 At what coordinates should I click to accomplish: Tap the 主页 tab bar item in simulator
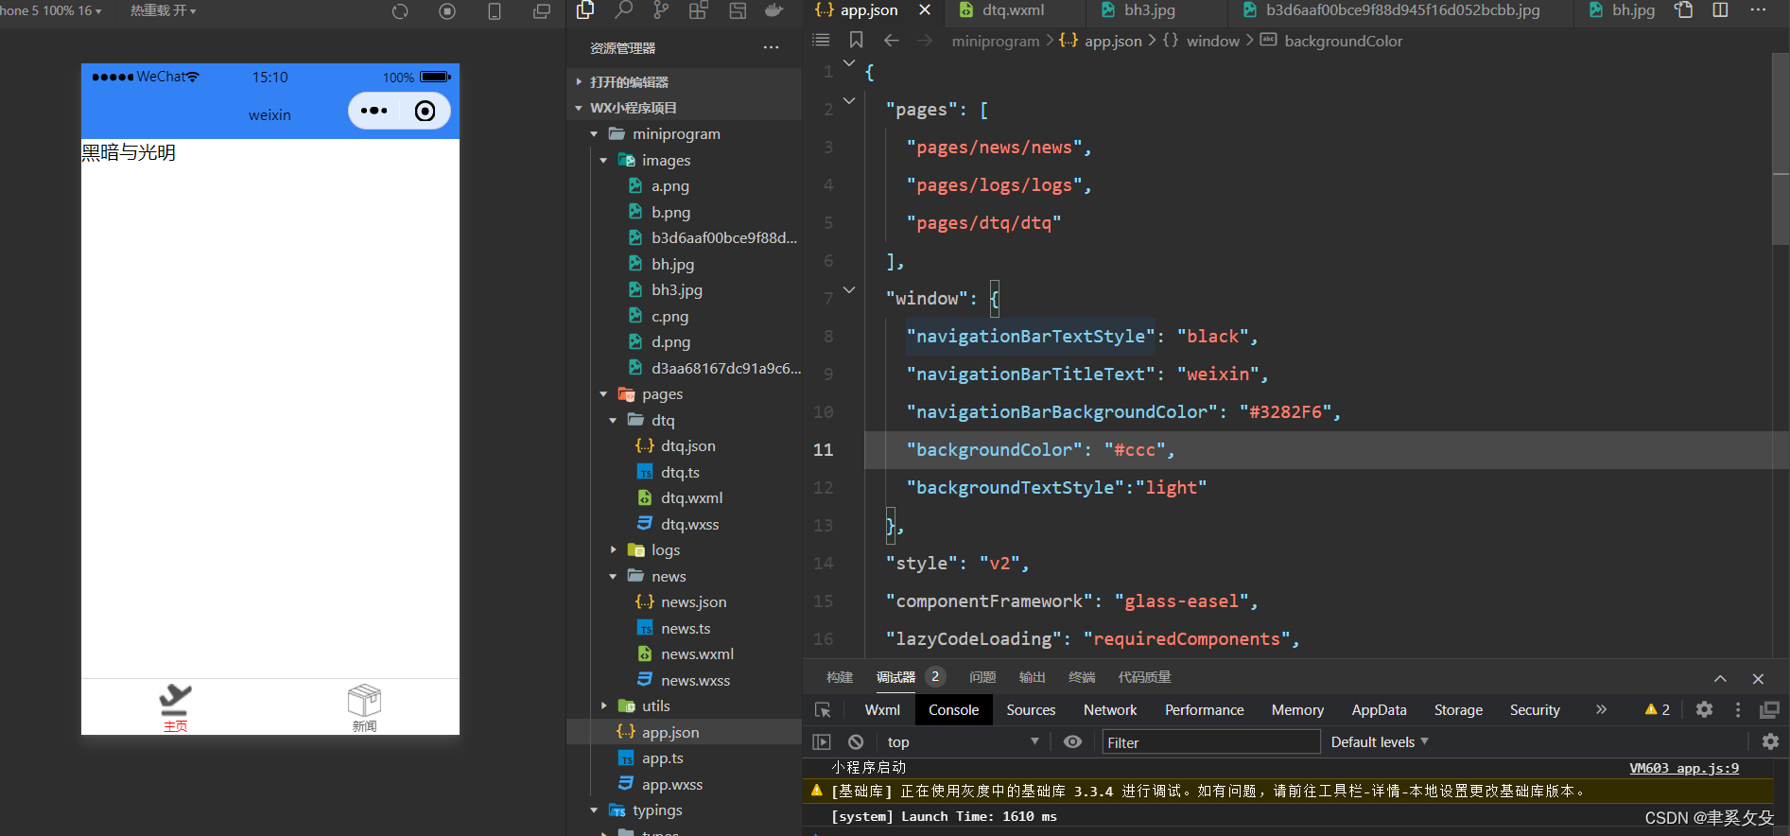coord(176,707)
